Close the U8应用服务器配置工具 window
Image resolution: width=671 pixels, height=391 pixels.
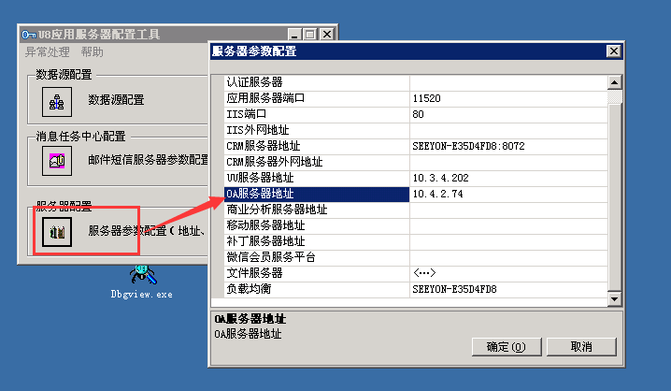point(327,34)
